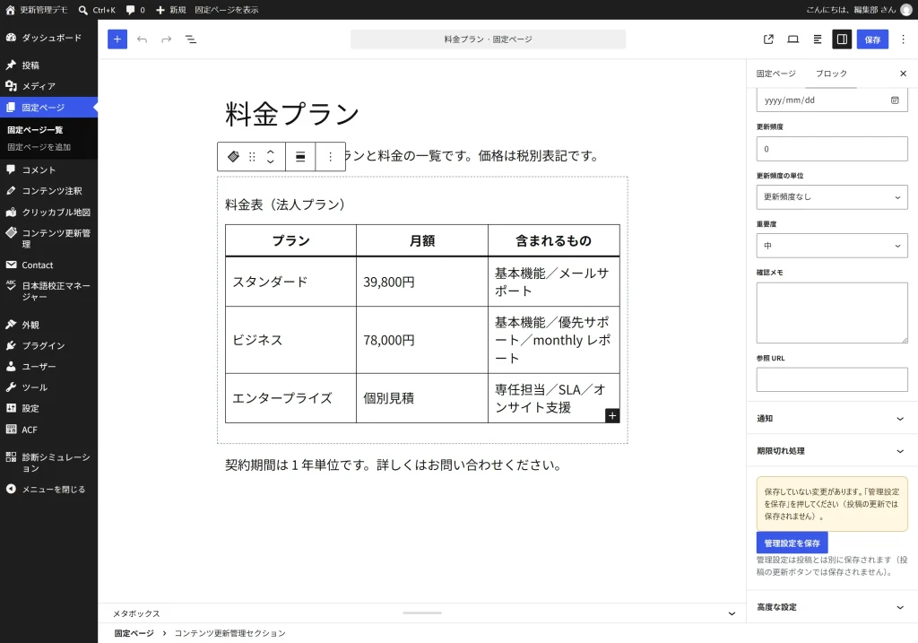The height and width of the screenshot is (643, 918).
Task: Undo the last change
Action: point(142,39)
